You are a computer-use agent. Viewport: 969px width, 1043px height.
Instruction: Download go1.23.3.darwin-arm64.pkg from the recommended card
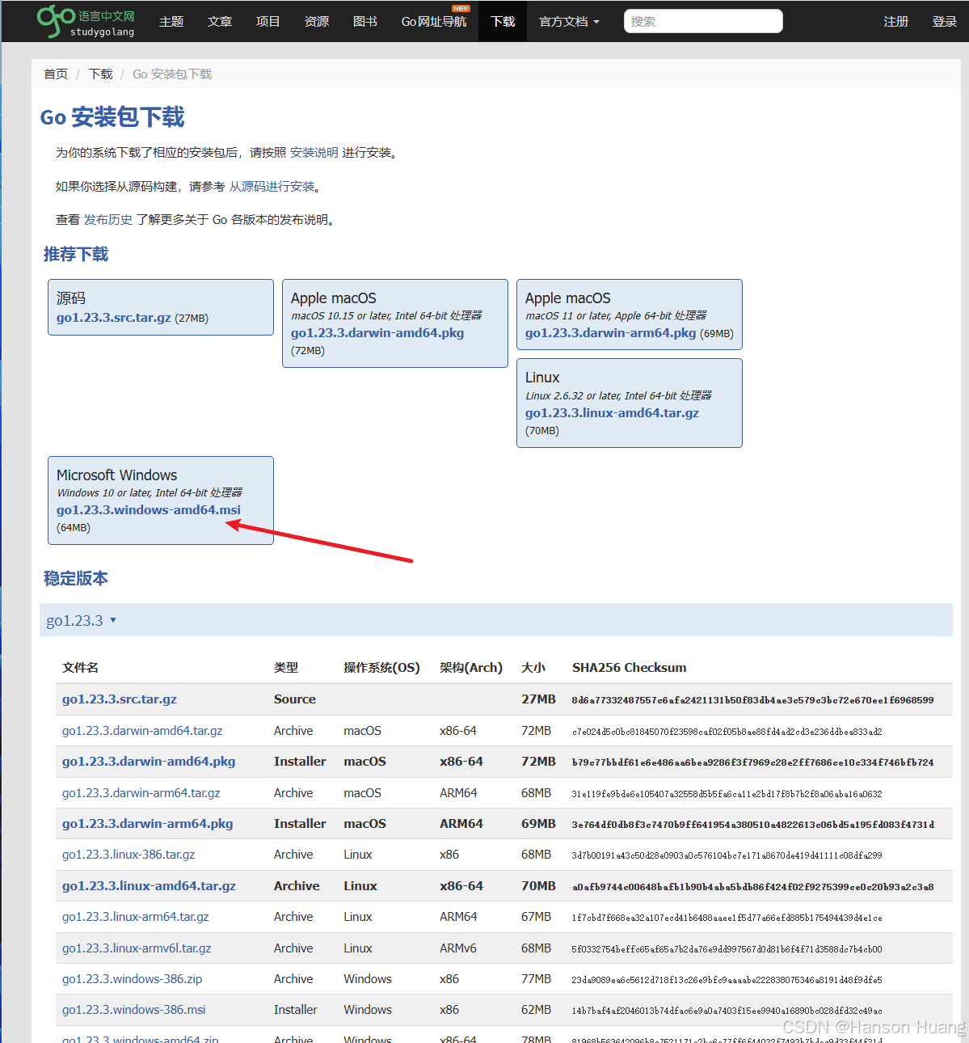click(611, 333)
